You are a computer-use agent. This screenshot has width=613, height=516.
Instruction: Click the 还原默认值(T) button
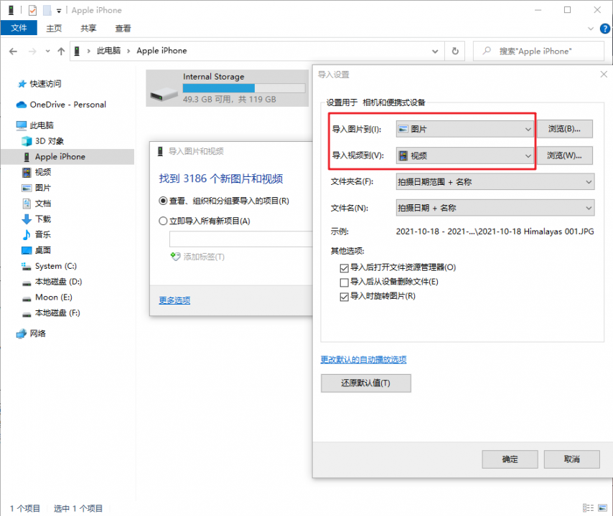click(365, 383)
